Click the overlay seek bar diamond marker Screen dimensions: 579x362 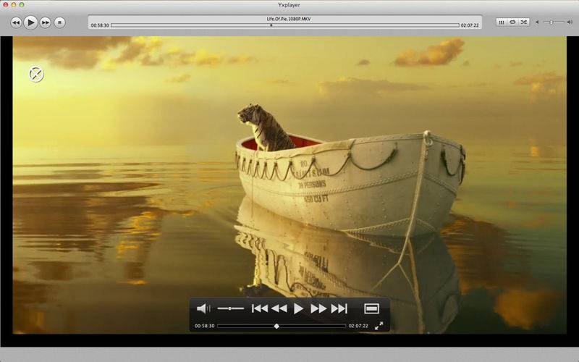click(x=276, y=327)
